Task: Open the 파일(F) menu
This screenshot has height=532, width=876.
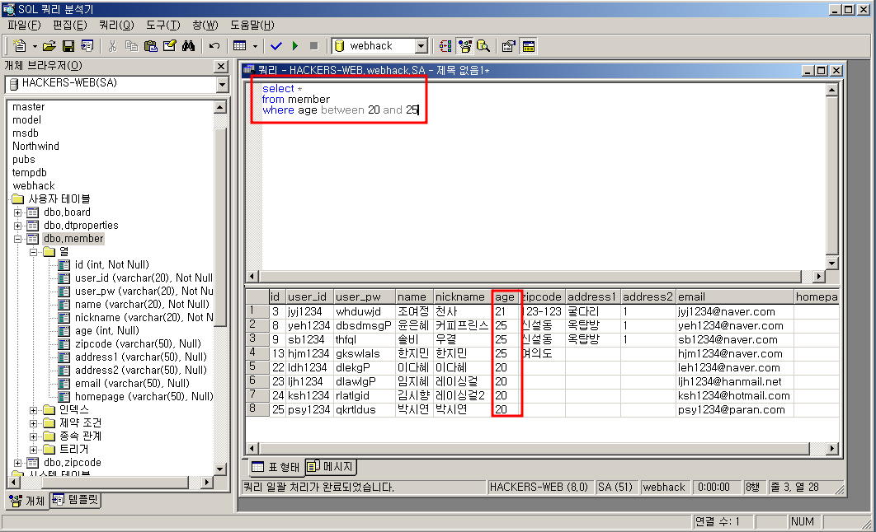Action: point(24,25)
